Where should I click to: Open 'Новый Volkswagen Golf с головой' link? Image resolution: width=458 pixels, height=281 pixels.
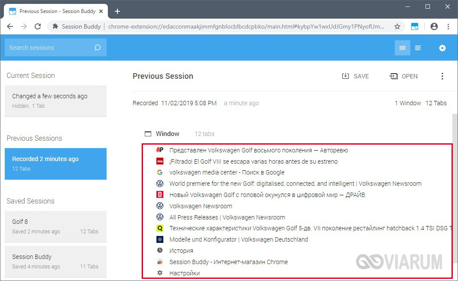(x=267, y=195)
